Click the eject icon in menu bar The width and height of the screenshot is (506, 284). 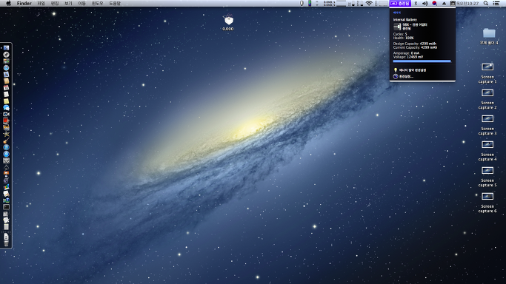tap(444, 3)
